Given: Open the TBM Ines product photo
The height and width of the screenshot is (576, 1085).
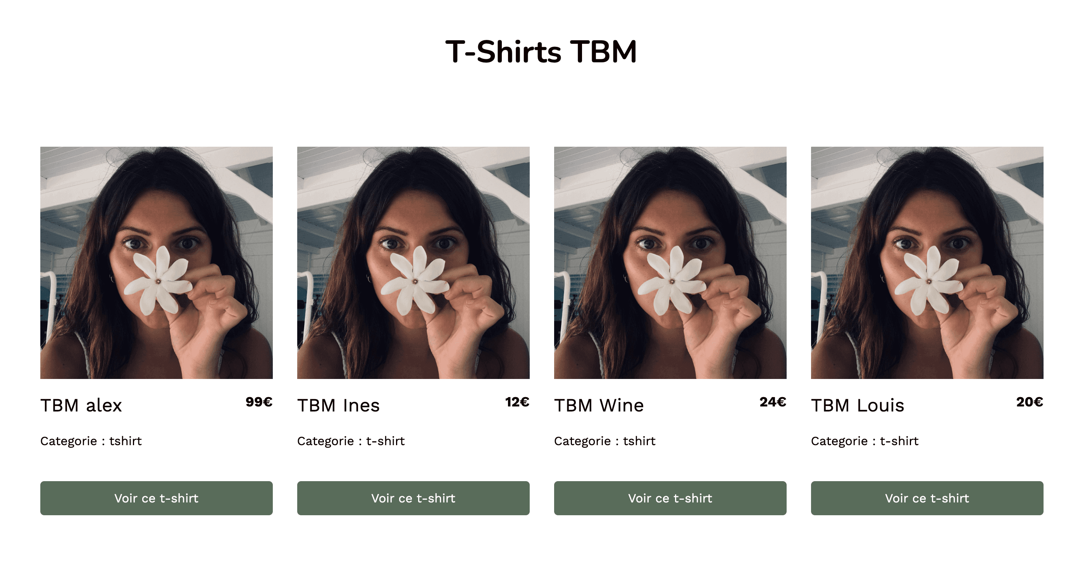Looking at the screenshot, I should click(413, 262).
